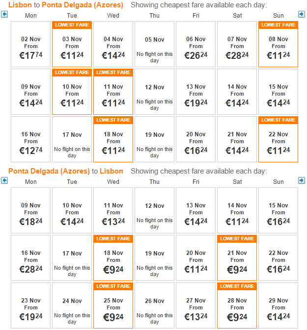The image size is (307, 330).
Task: Click previous week arrow for Ponta Delgada return
Action: 4,180
